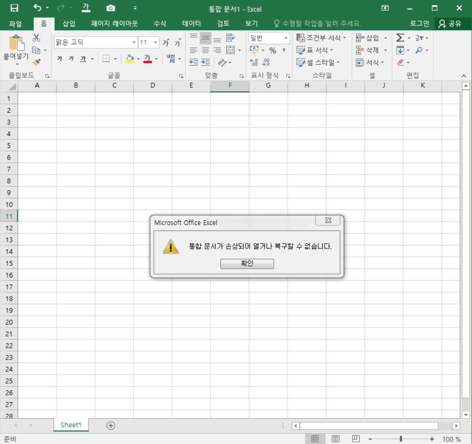This screenshot has width=472, height=444.
Task: Select the cut (잘라내기) scissors icon
Action: [36, 38]
